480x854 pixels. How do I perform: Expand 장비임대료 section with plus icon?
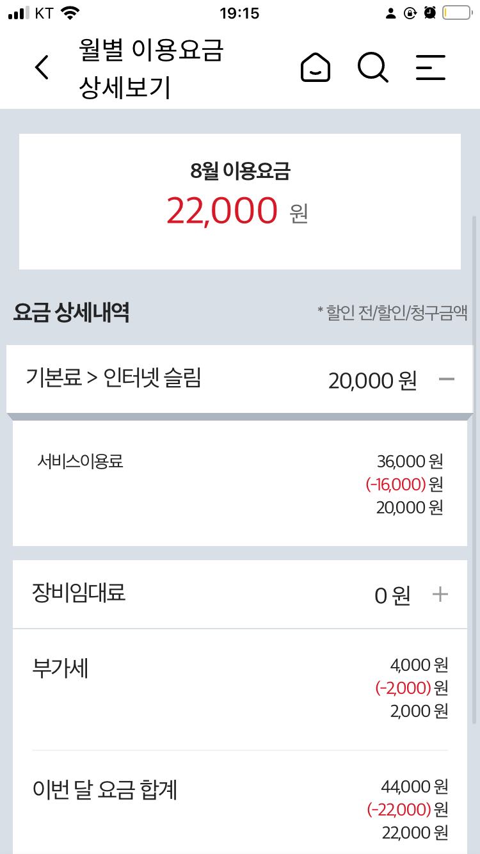(440, 595)
